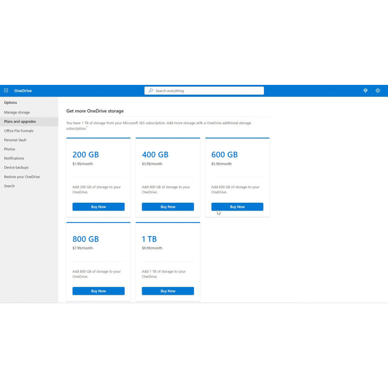This screenshot has width=388, height=388.
Task: Focus the Search everything field
Action: pyautogui.click(x=204, y=91)
